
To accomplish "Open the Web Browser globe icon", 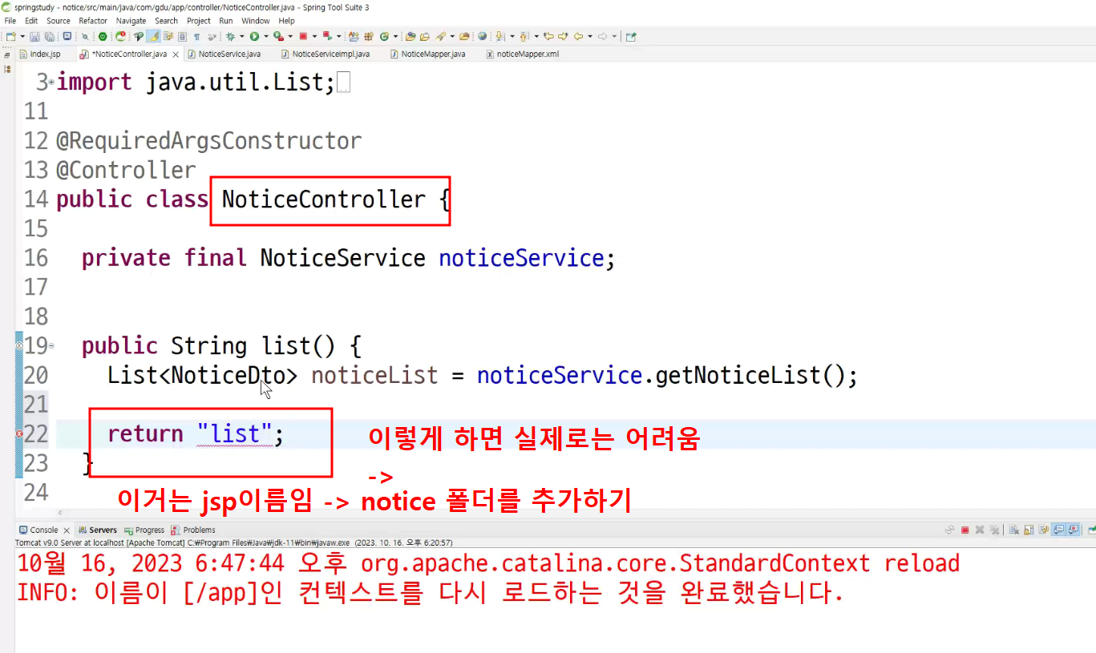I will pos(483,36).
